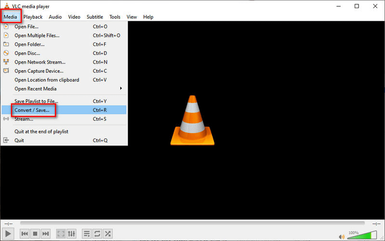Image resolution: width=385 pixels, height=241 pixels.
Task: Click the Stop playback button
Action: (x=35, y=234)
